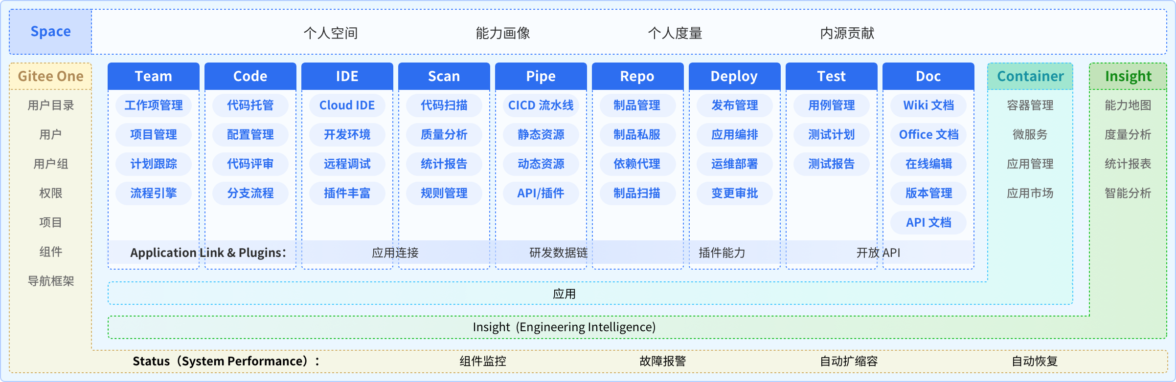Click the Container header
1176x382 pixels.
pyautogui.click(x=1030, y=76)
